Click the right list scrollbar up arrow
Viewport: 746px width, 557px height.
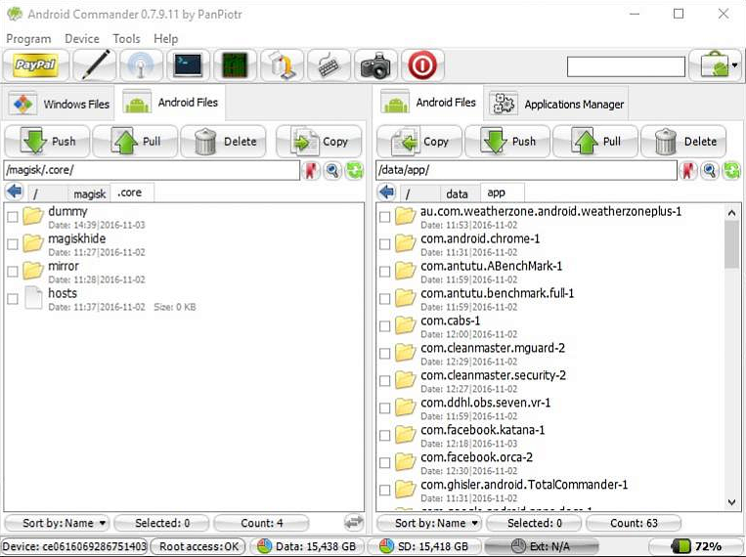pos(731,213)
